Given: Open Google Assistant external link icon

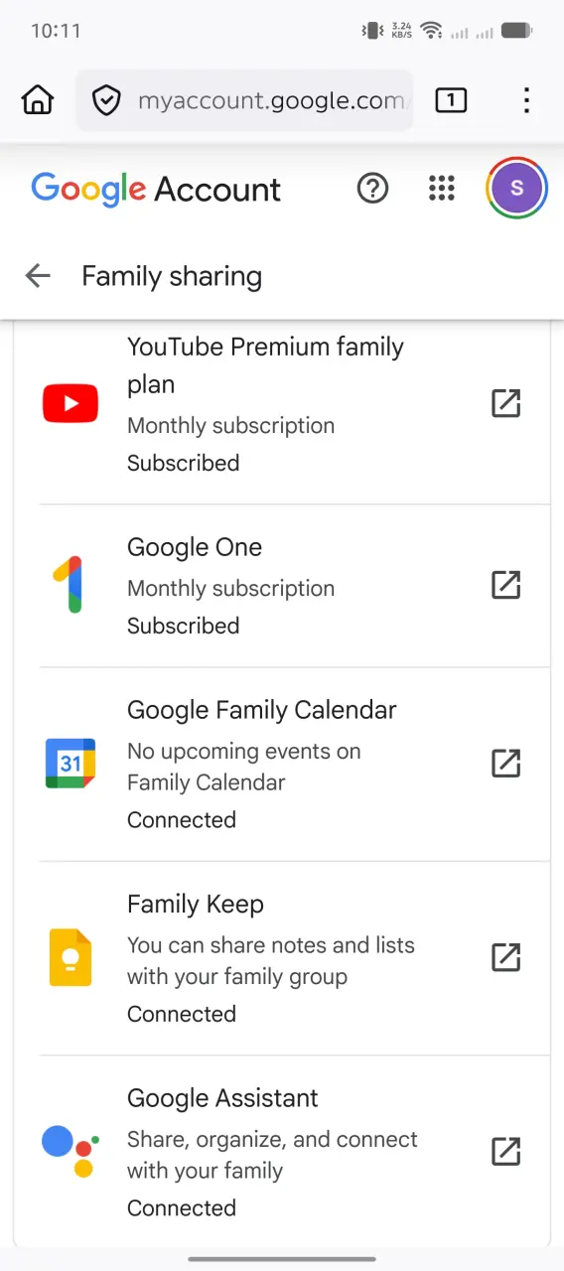Looking at the screenshot, I should (x=506, y=1152).
